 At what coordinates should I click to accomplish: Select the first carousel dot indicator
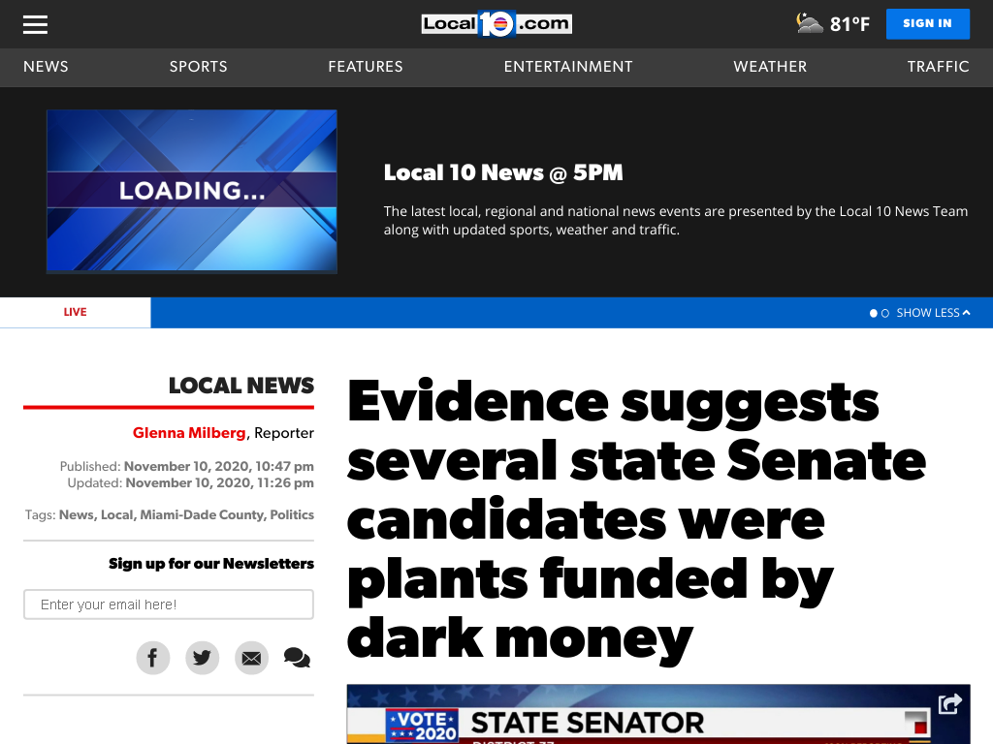pyautogui.click(x=874, y=313)
